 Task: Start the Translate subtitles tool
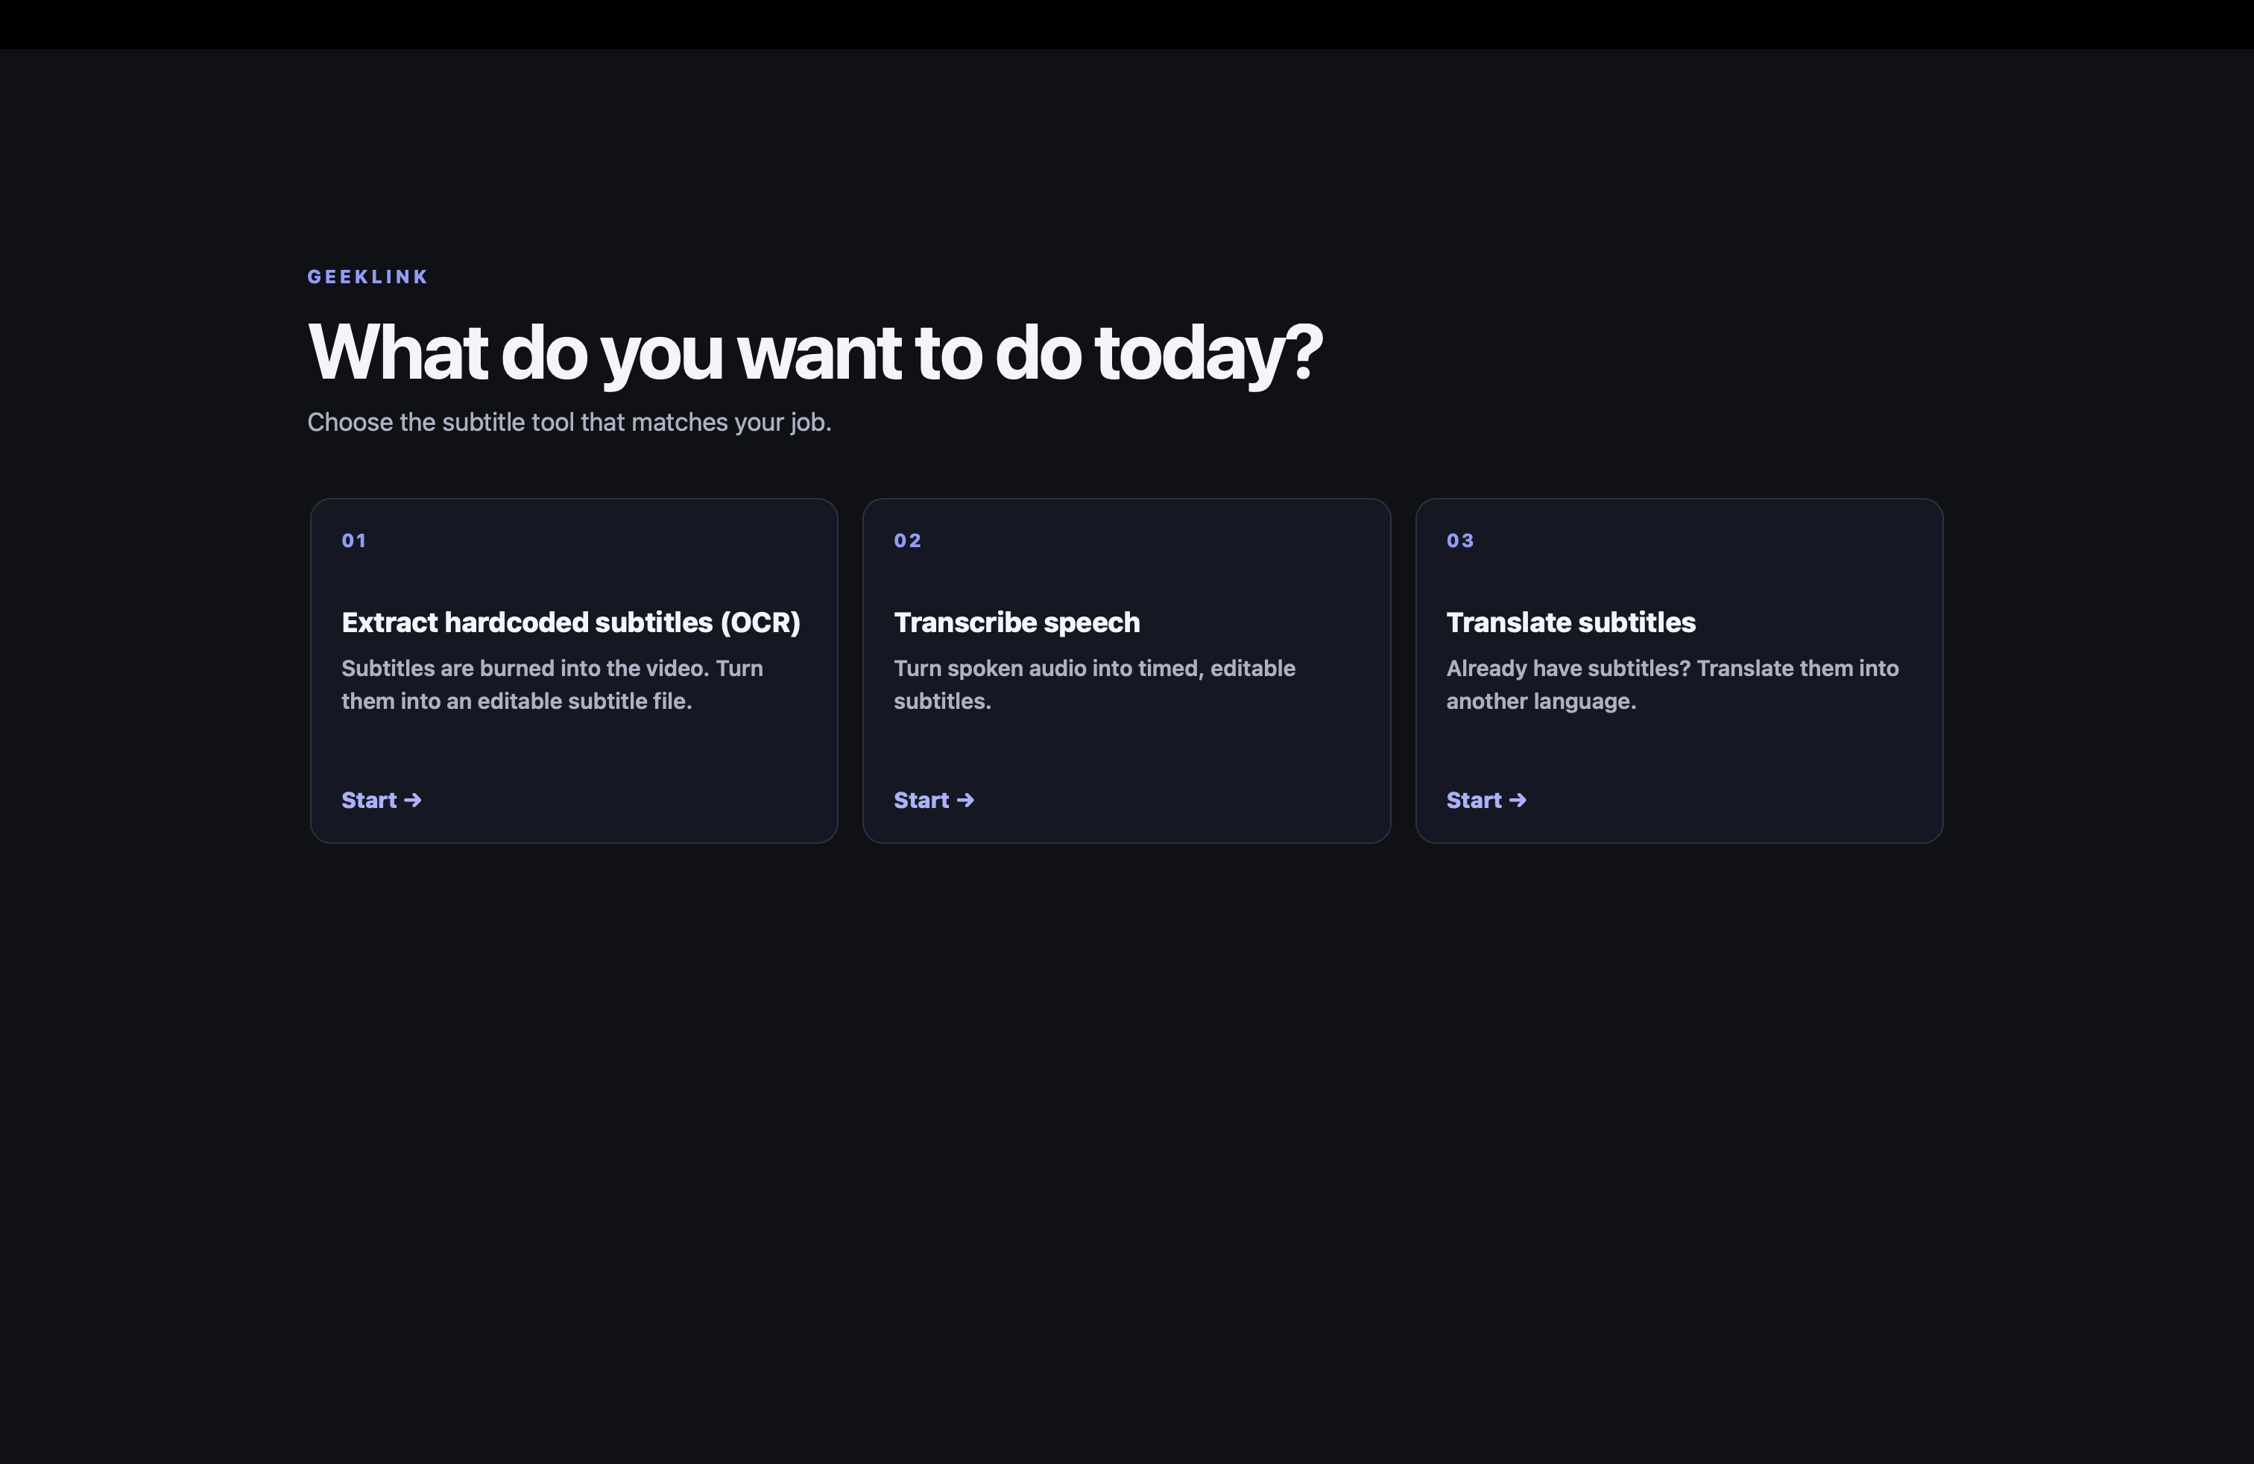tap(1486, 800)
